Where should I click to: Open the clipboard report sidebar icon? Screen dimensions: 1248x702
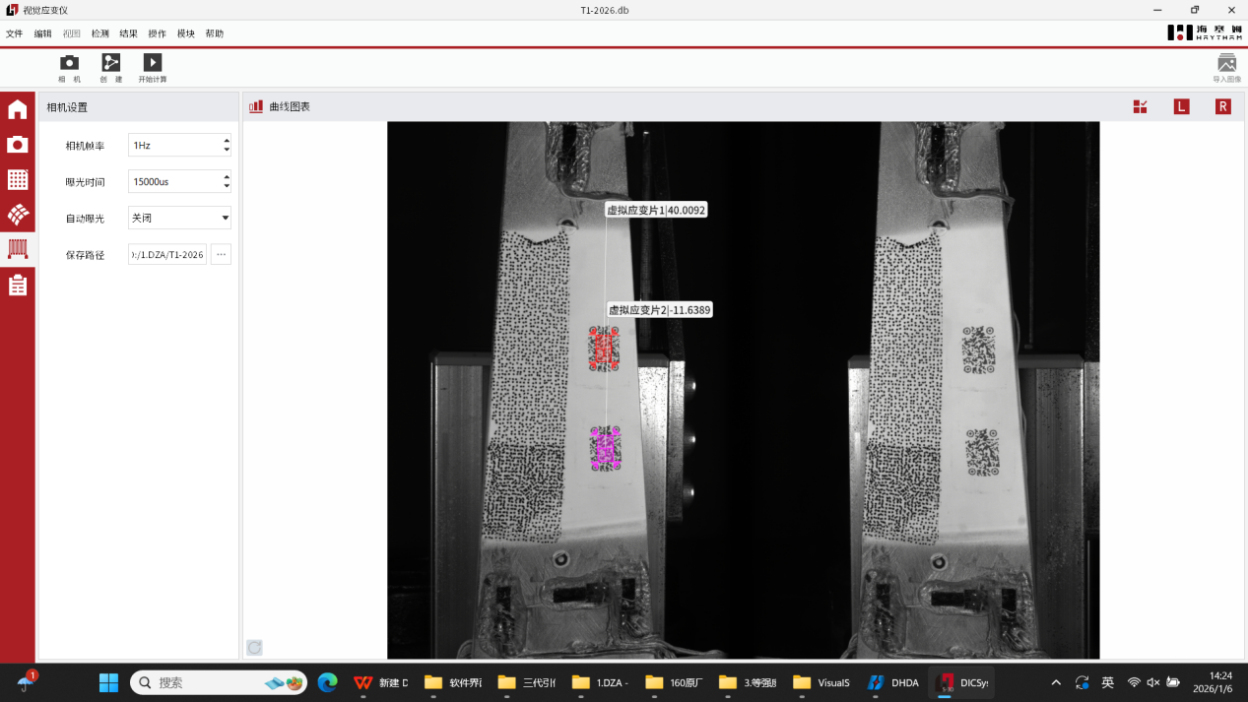(18, 286)
